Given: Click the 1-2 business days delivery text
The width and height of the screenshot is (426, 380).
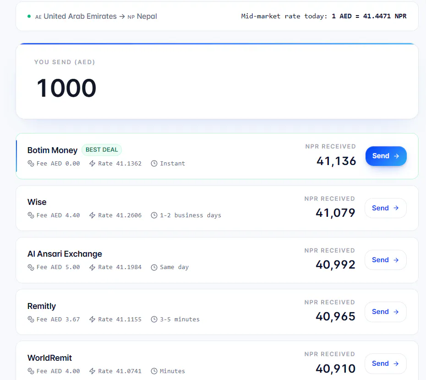Looking at the screenshot, I should click(191, 215).
